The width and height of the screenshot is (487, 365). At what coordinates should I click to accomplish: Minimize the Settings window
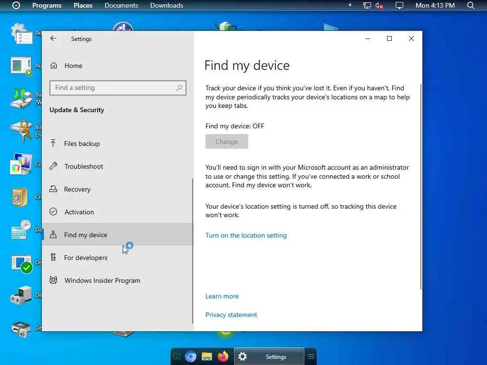(x=368, y=38)
